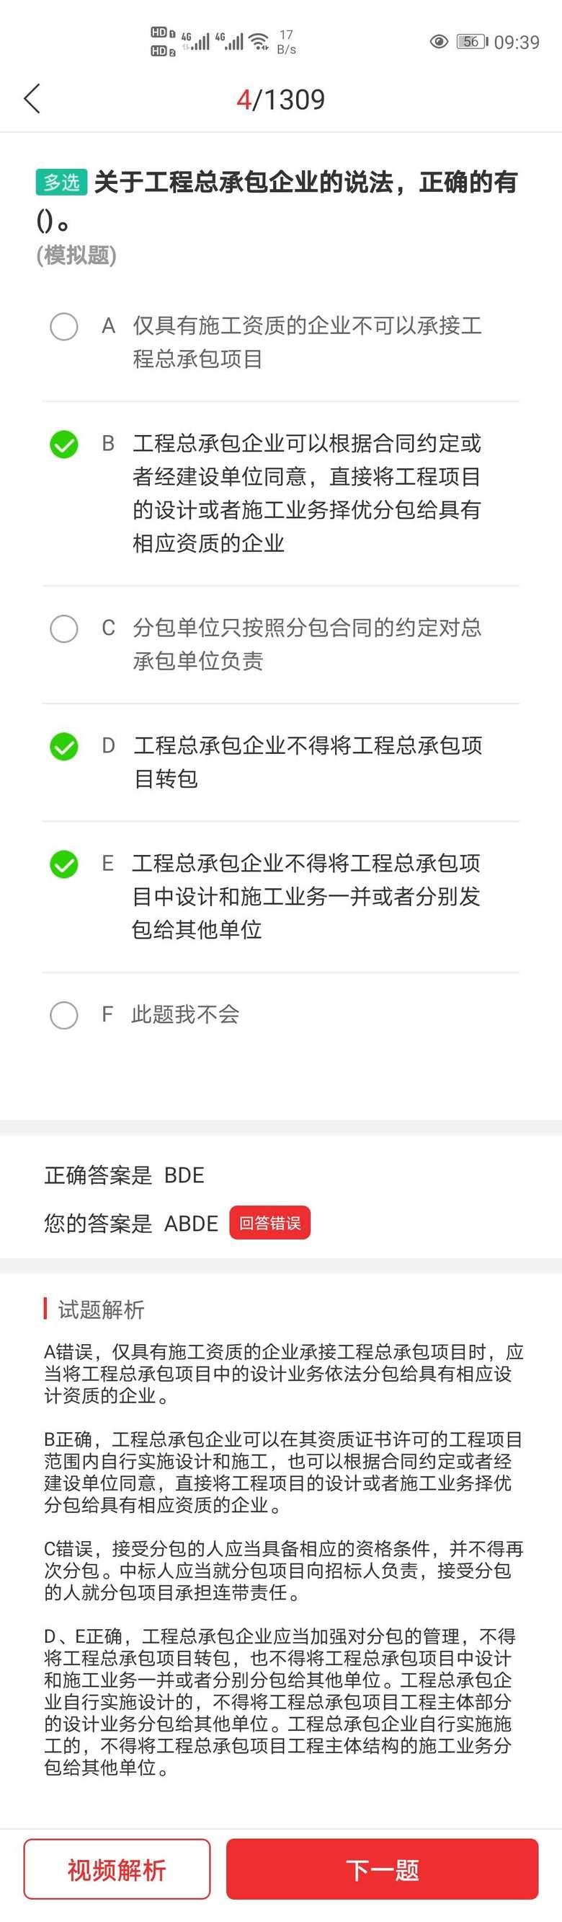Go to next question with 下一题

[x=383, y=1869]
